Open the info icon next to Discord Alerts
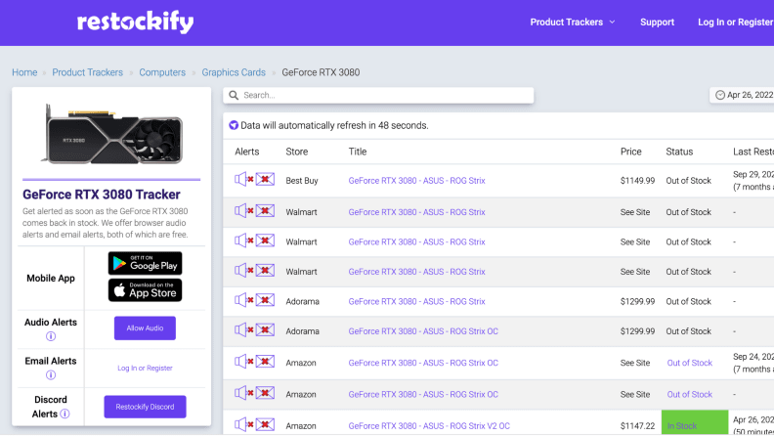Viewport: 774px width, 436px height. click(64, 414)
